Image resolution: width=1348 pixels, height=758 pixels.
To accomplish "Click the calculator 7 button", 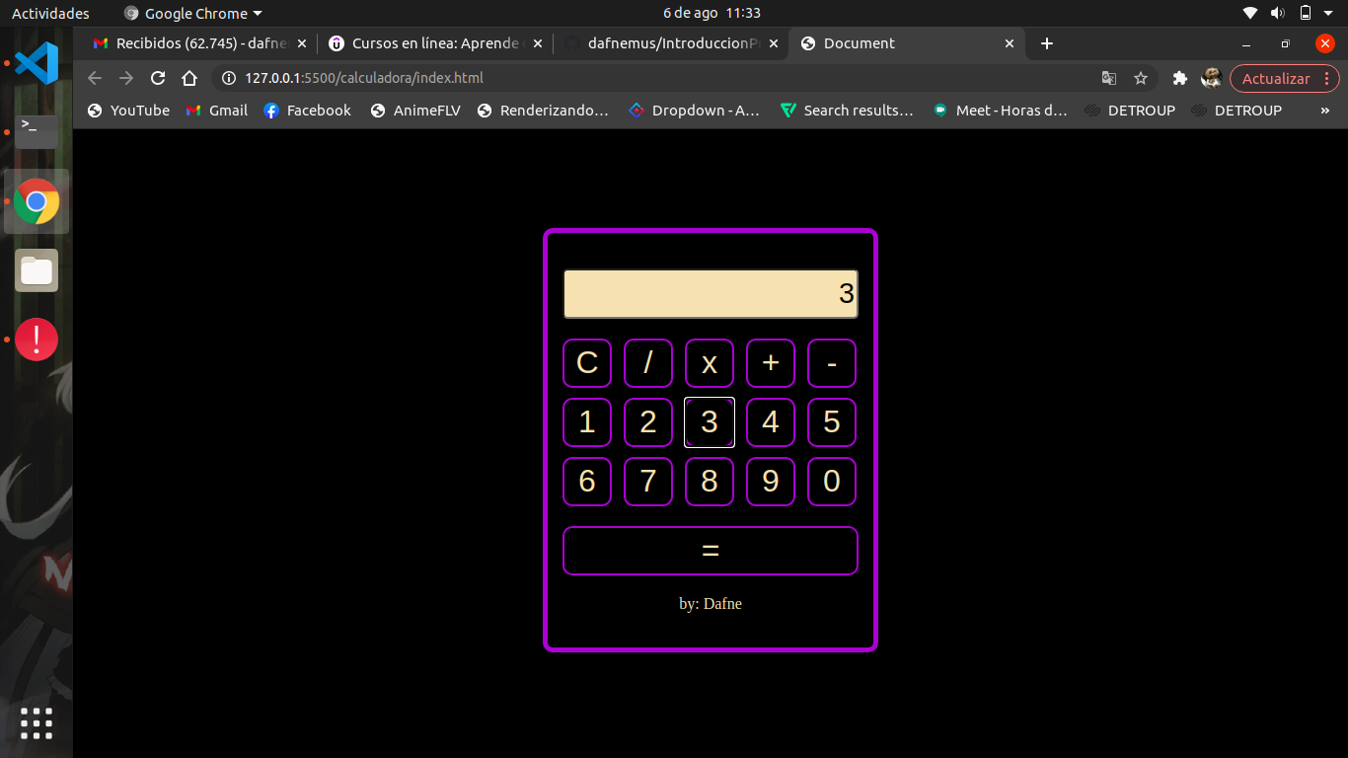I will coord(648,482).
